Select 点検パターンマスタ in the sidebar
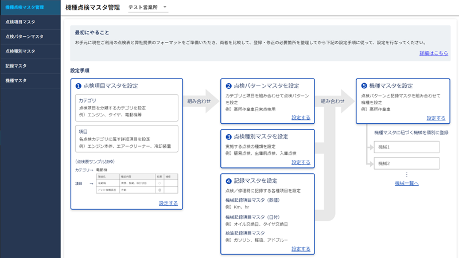 click(x=25, y=37)
